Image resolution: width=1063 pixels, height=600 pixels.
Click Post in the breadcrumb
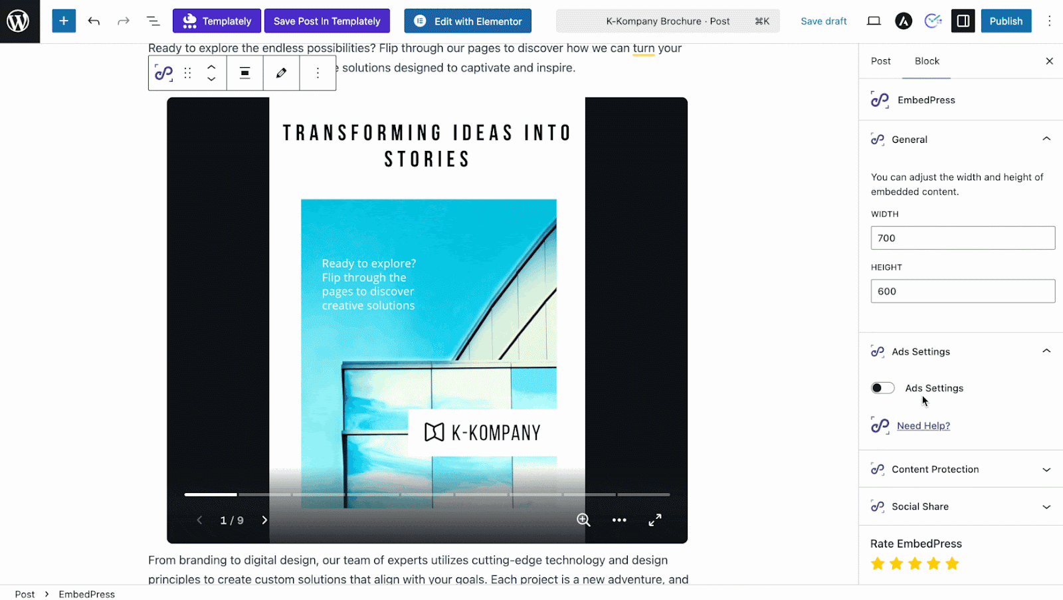pyautogui.click(x=25, y=594)
